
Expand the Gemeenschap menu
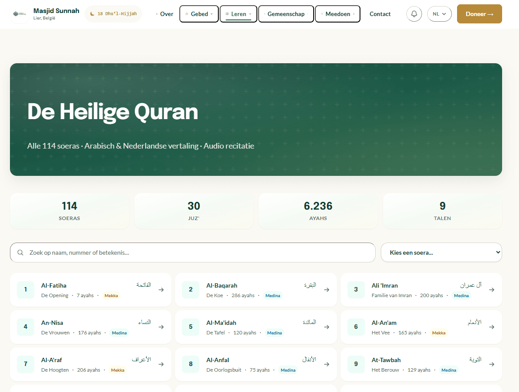click(x=286, y=14)
